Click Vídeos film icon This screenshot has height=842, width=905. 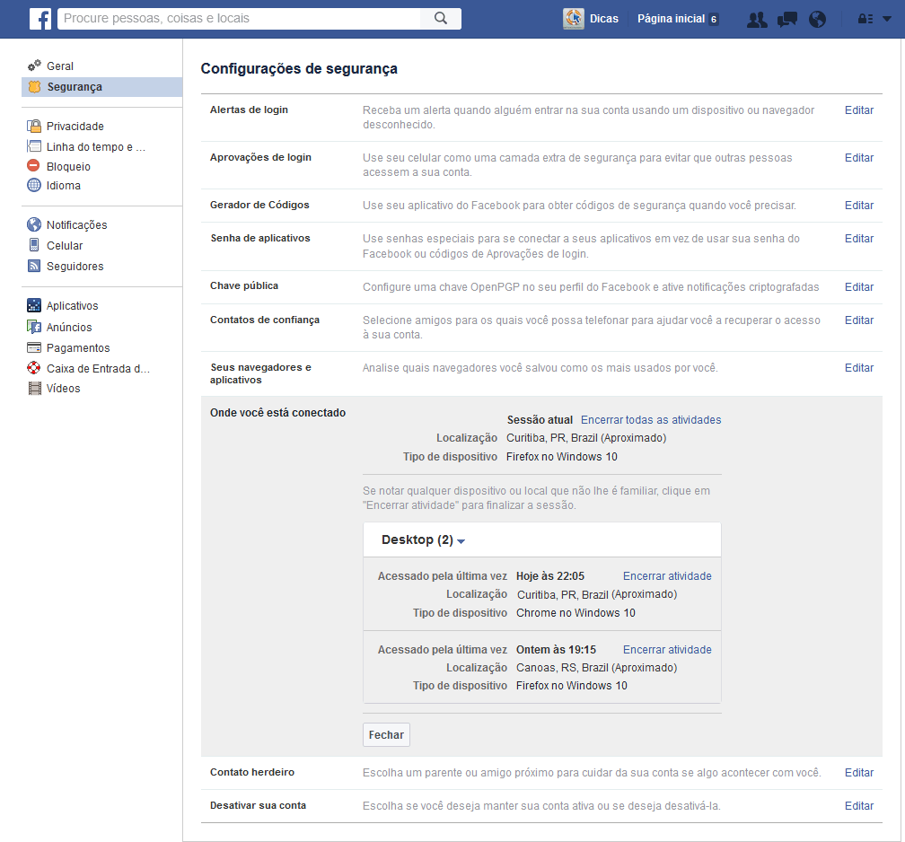tap(35, 388)
